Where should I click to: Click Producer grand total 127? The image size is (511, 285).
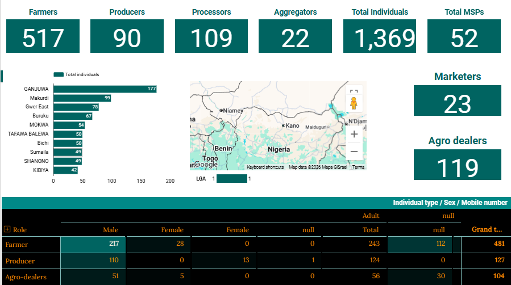click(x=486, y=261)
